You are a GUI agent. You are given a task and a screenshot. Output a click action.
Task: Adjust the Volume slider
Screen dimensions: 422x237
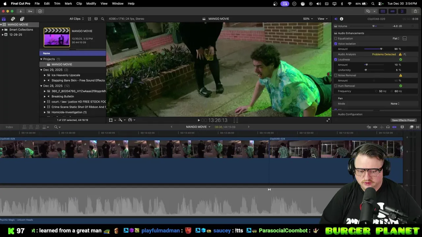coord(374,26)
